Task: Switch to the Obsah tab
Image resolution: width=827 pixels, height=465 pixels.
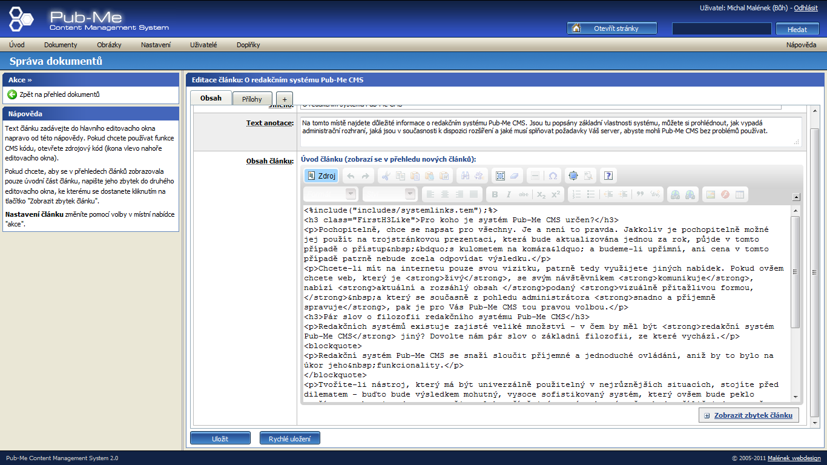Action: pyautogui.click(x=211, y=98)
